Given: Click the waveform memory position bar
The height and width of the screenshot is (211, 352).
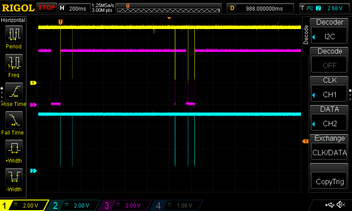Looking at the screenshot, I should point(169,8).
